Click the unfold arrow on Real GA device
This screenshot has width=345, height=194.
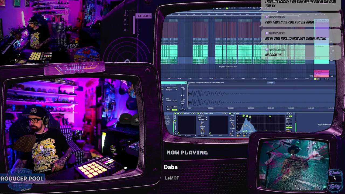point(180,113)
